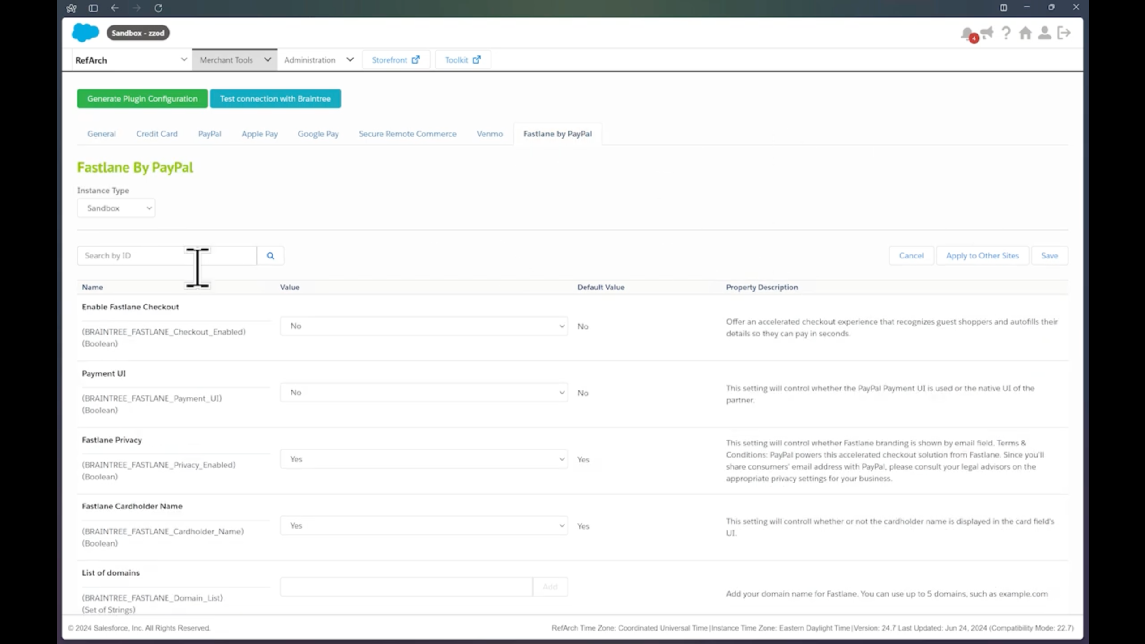Open the Merchant Tools menu
The image size is (1145, 644).
pyautogui.click(x=235, y=60)
